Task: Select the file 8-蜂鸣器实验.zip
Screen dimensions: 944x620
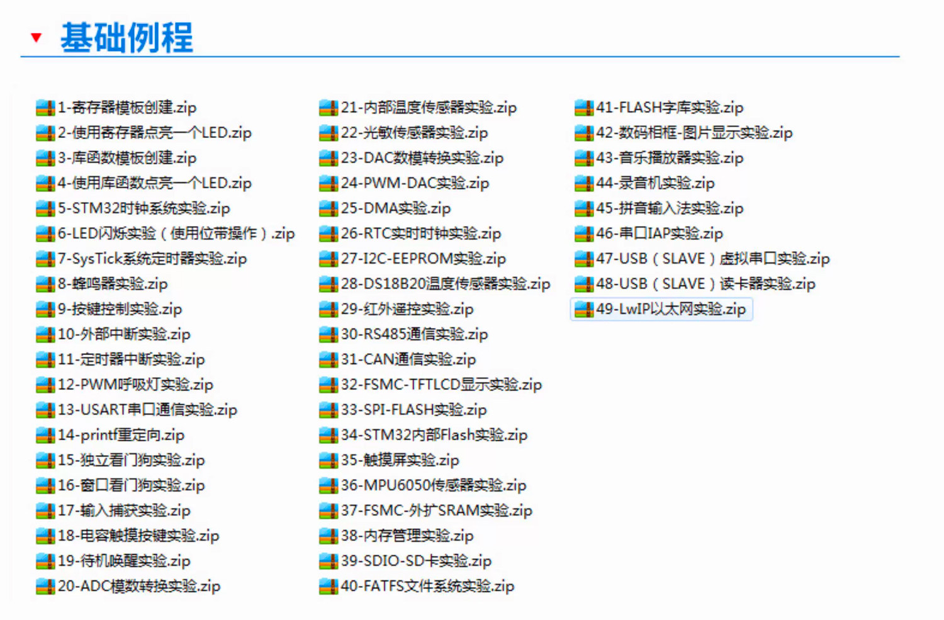Action: (x=113, y=284)
